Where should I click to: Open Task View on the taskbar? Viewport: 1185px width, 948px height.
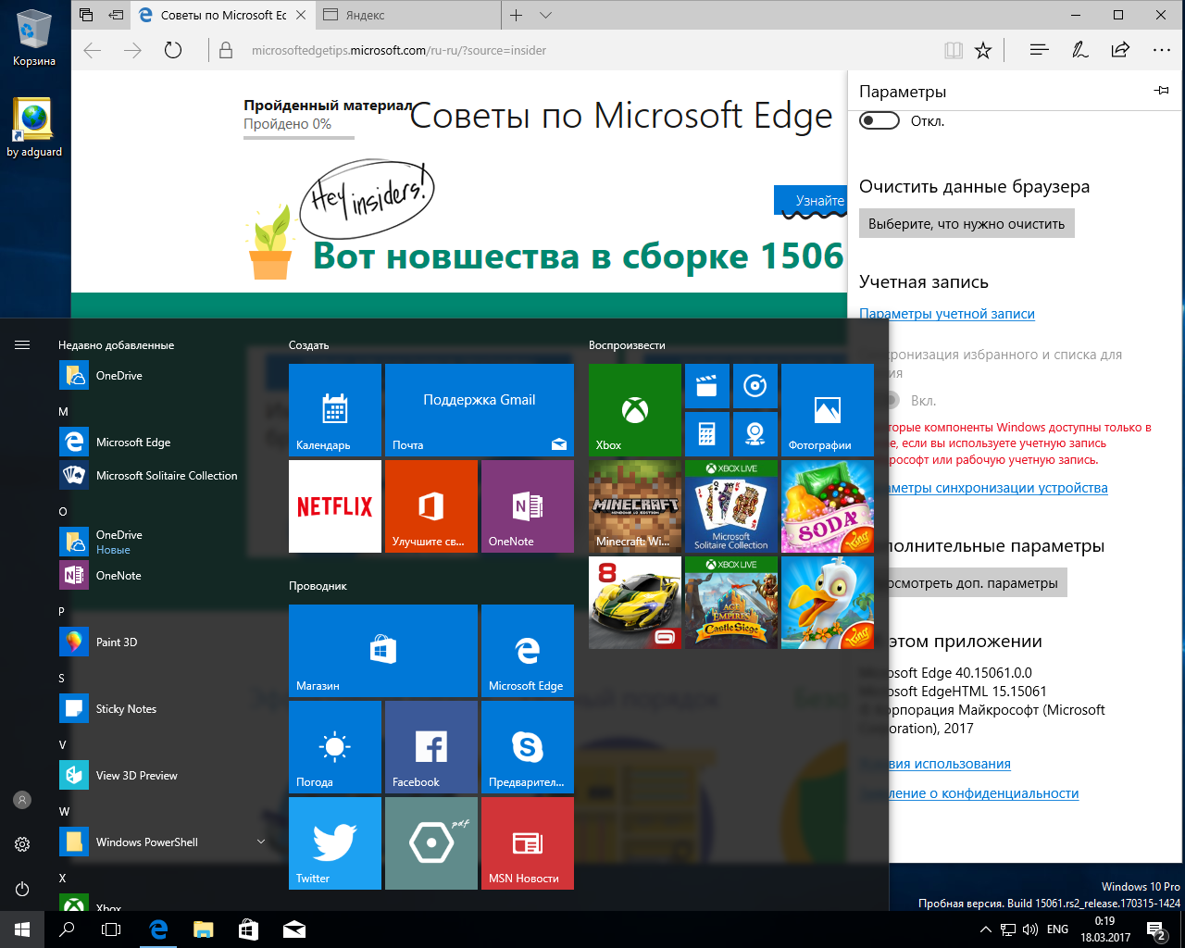111,929
